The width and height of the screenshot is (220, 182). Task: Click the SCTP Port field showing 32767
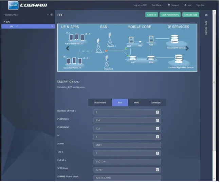pos(127,170)
